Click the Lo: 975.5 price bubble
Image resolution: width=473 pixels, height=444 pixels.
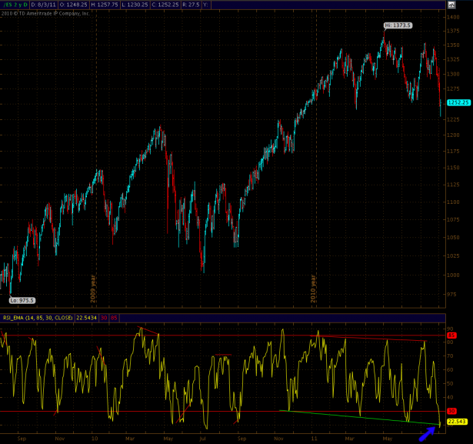coord(22,300)
